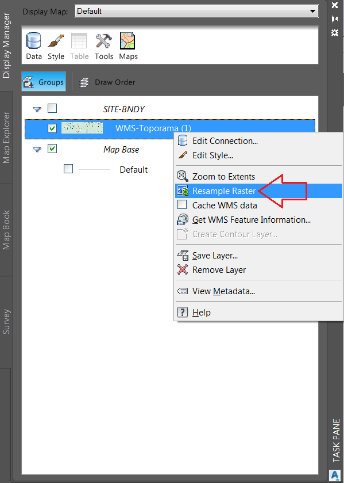Choose Zoom to Extents
Viewport: 344px width, 483px height.
(258, 177)
